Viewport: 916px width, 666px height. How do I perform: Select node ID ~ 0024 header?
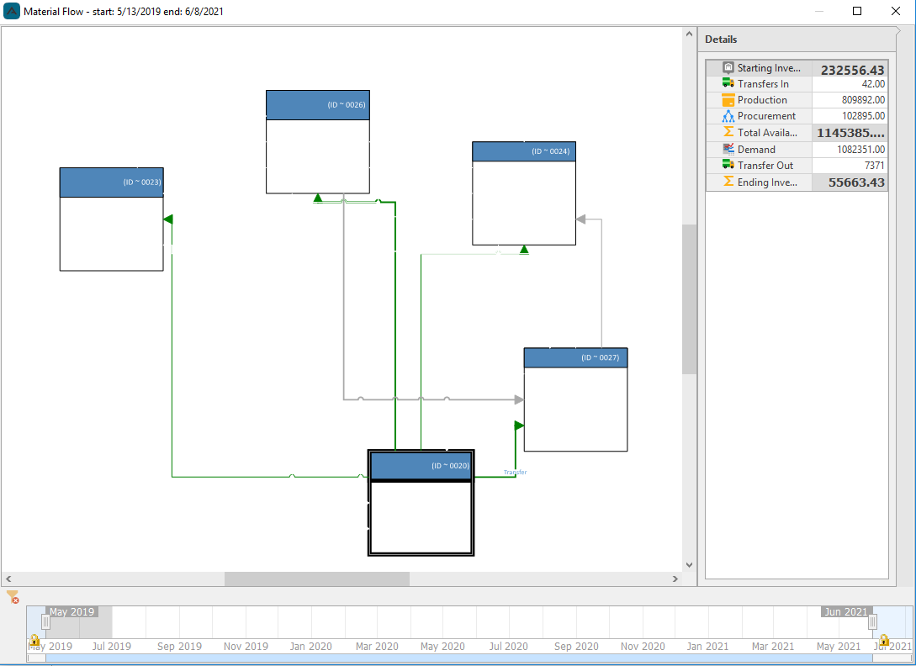pyautogui.click(x=524, y=151)
